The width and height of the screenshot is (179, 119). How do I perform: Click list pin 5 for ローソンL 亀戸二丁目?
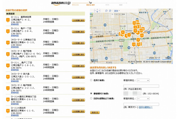pos(8,66)
